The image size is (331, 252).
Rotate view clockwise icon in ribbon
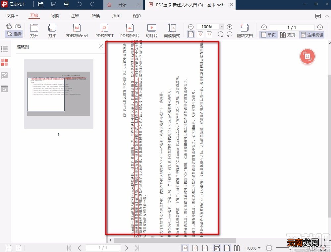point(230,34)
